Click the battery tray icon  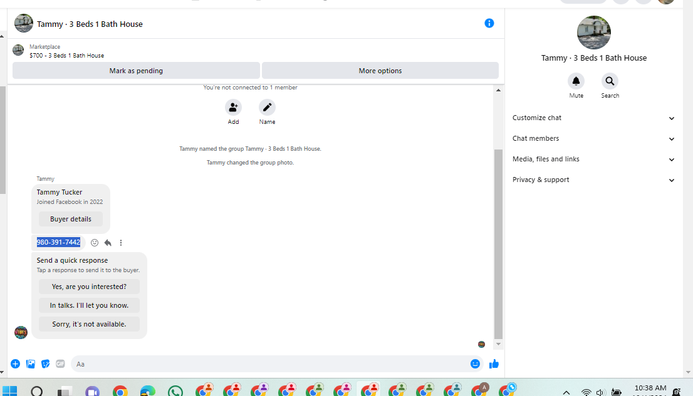click(616, 392)
